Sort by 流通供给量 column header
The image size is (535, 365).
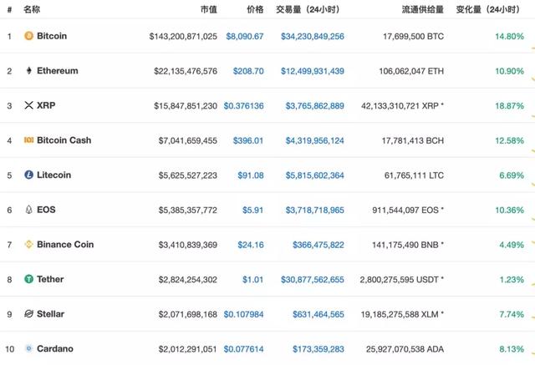(423, 9)
